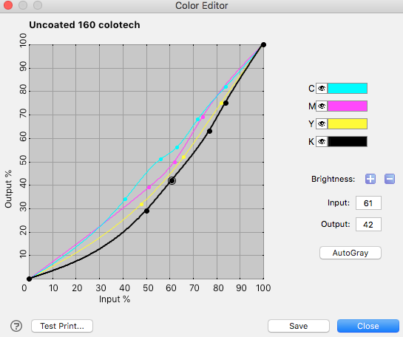
Task: Select black curve point near input 77
Action: [209, 132]
